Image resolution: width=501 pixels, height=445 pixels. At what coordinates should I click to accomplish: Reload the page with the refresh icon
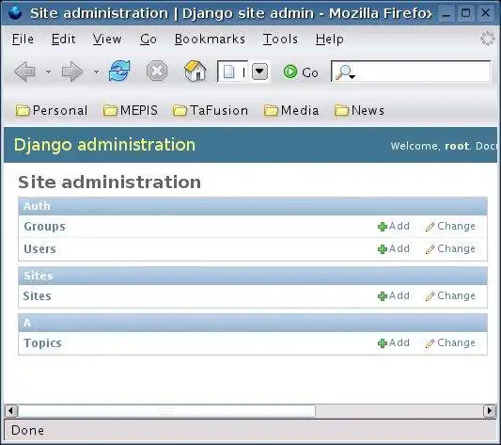coord(119,71)
